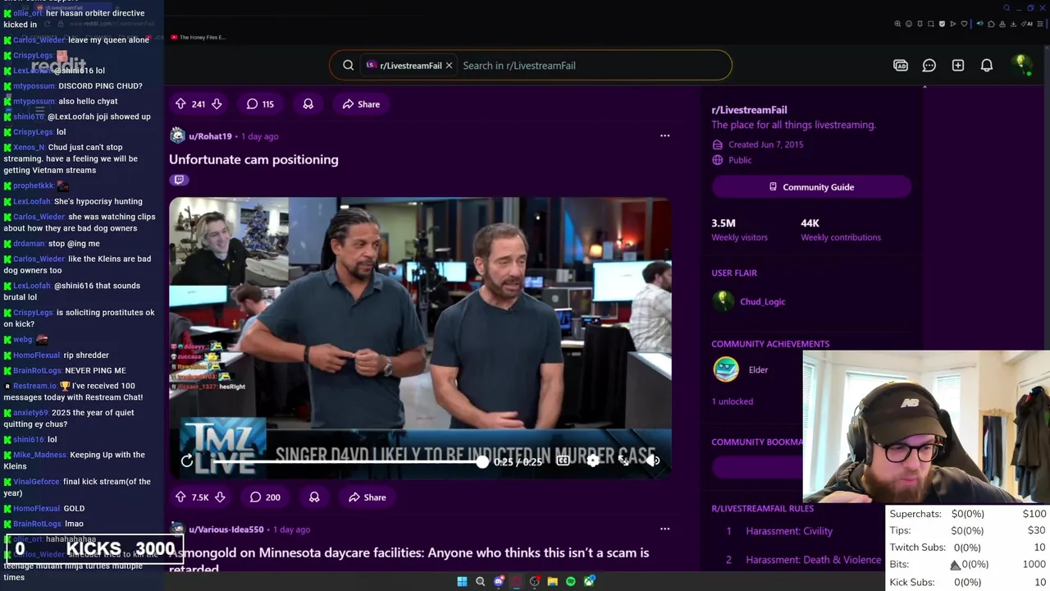Image resolution: width=1050 pixels, height=591 pixels.
Task: Open the 115 comments of the top post
Action: point(261,103)
